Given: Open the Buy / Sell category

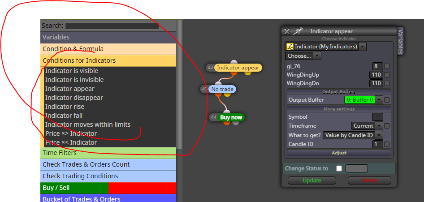Looking at the screenshot, I should point(108,188).
